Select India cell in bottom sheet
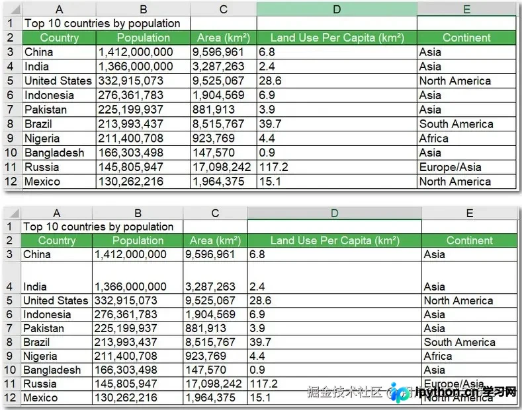This screenshot has height=410, width=522. click(57, 277)
